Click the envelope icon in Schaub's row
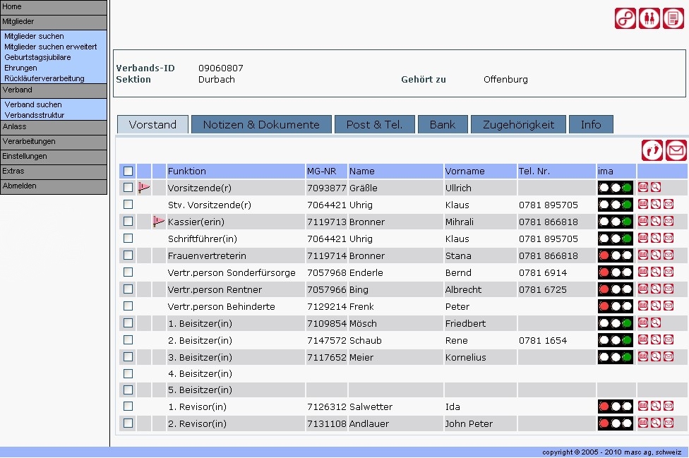 point(668,340)
